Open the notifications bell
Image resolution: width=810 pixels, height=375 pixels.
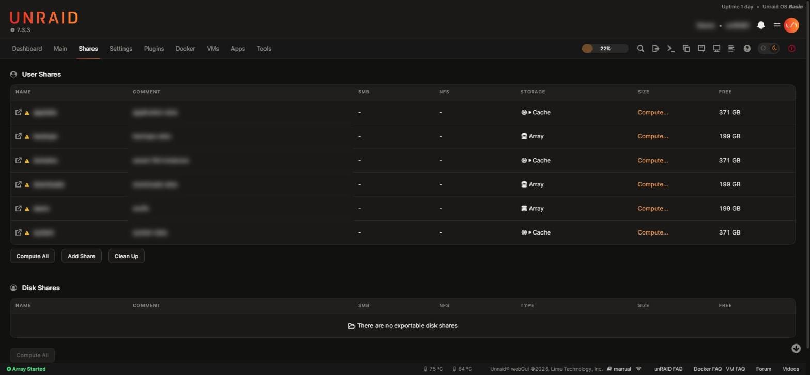tap(761, 25)
